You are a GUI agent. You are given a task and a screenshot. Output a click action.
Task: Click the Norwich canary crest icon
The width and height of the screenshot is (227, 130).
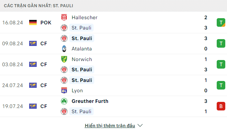pos(64,59)
